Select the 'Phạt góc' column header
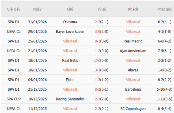The width and height of the screenshot is (174, 113). click(x=164, y=9)
